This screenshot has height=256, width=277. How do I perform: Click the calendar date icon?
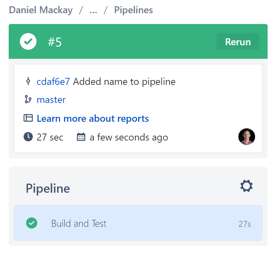(81, 137)
